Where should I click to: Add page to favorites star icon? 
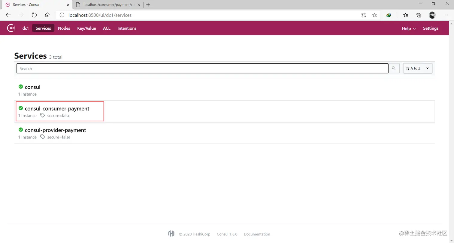(374, 15)
